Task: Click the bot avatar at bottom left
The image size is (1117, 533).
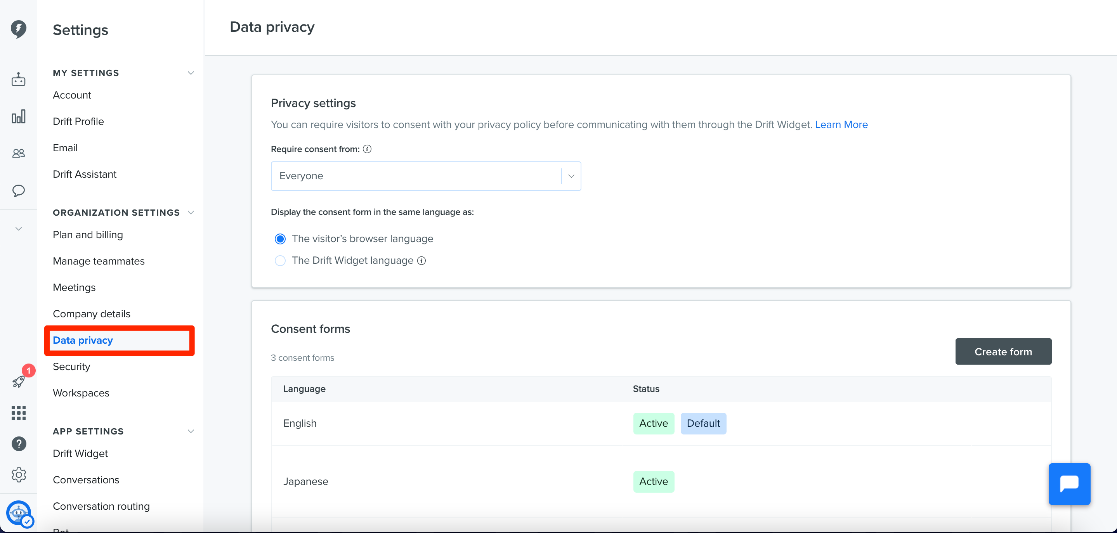Action: pyautogui.click(x=19, y=514)
